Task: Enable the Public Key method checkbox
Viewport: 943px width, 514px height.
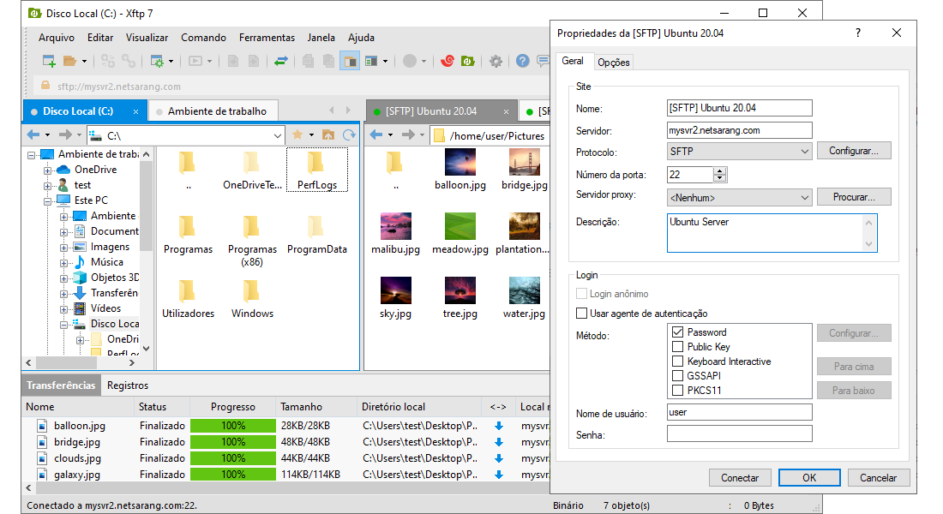Action: tap(678, 347)
